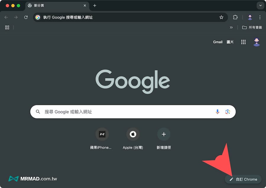This screenshot has height=188, width=266.
Task: Open the 圖片 images link
Action: point(230,42)
